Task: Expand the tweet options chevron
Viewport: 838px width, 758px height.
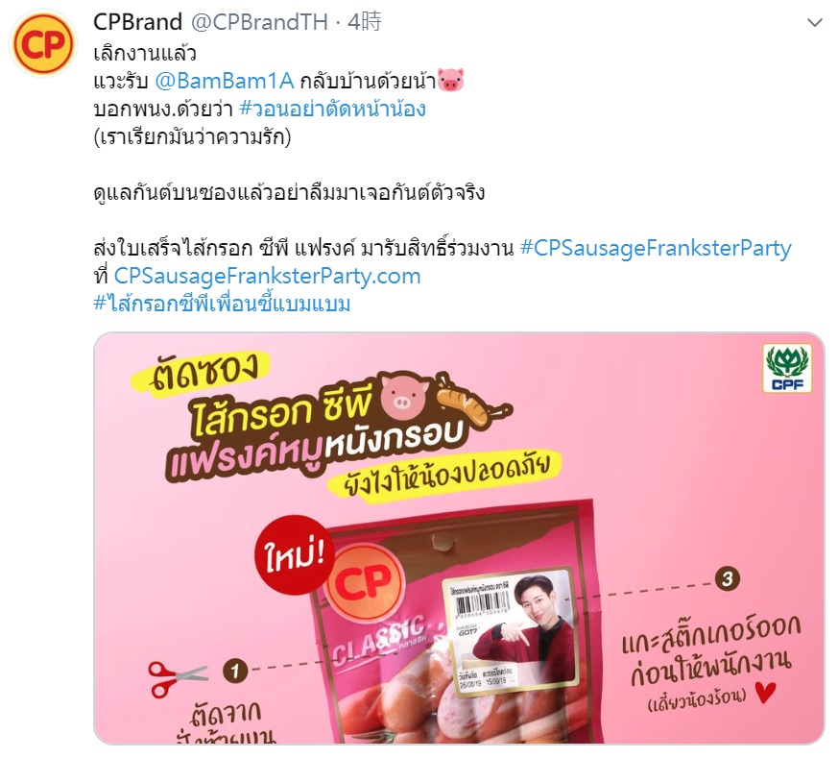Action: (x=814, y=23)
